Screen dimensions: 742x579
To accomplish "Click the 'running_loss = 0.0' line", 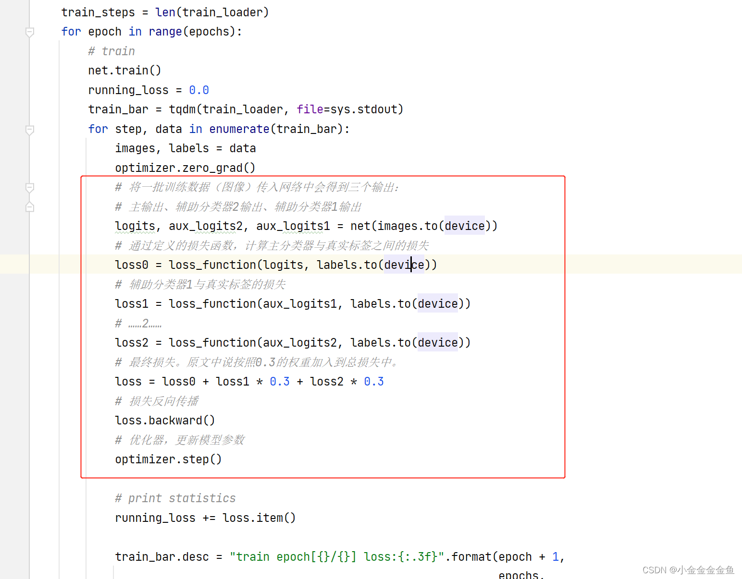I will click(148, 90).
